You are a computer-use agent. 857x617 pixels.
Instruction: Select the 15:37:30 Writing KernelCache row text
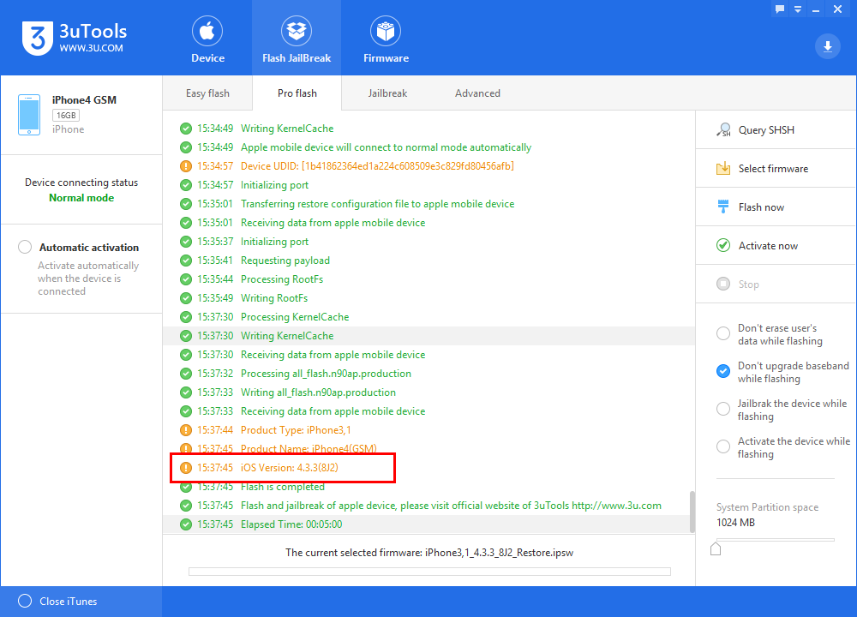click(287, 336)
